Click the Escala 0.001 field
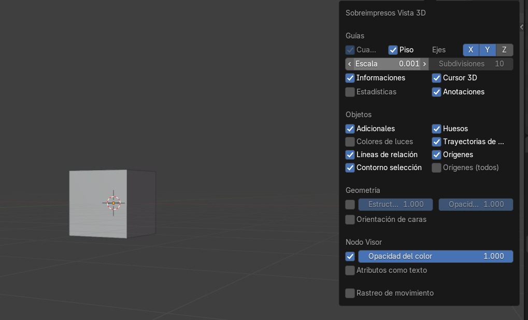Image resolution: width=528 pixels, height=320 pixels. (x=387, y=64)
